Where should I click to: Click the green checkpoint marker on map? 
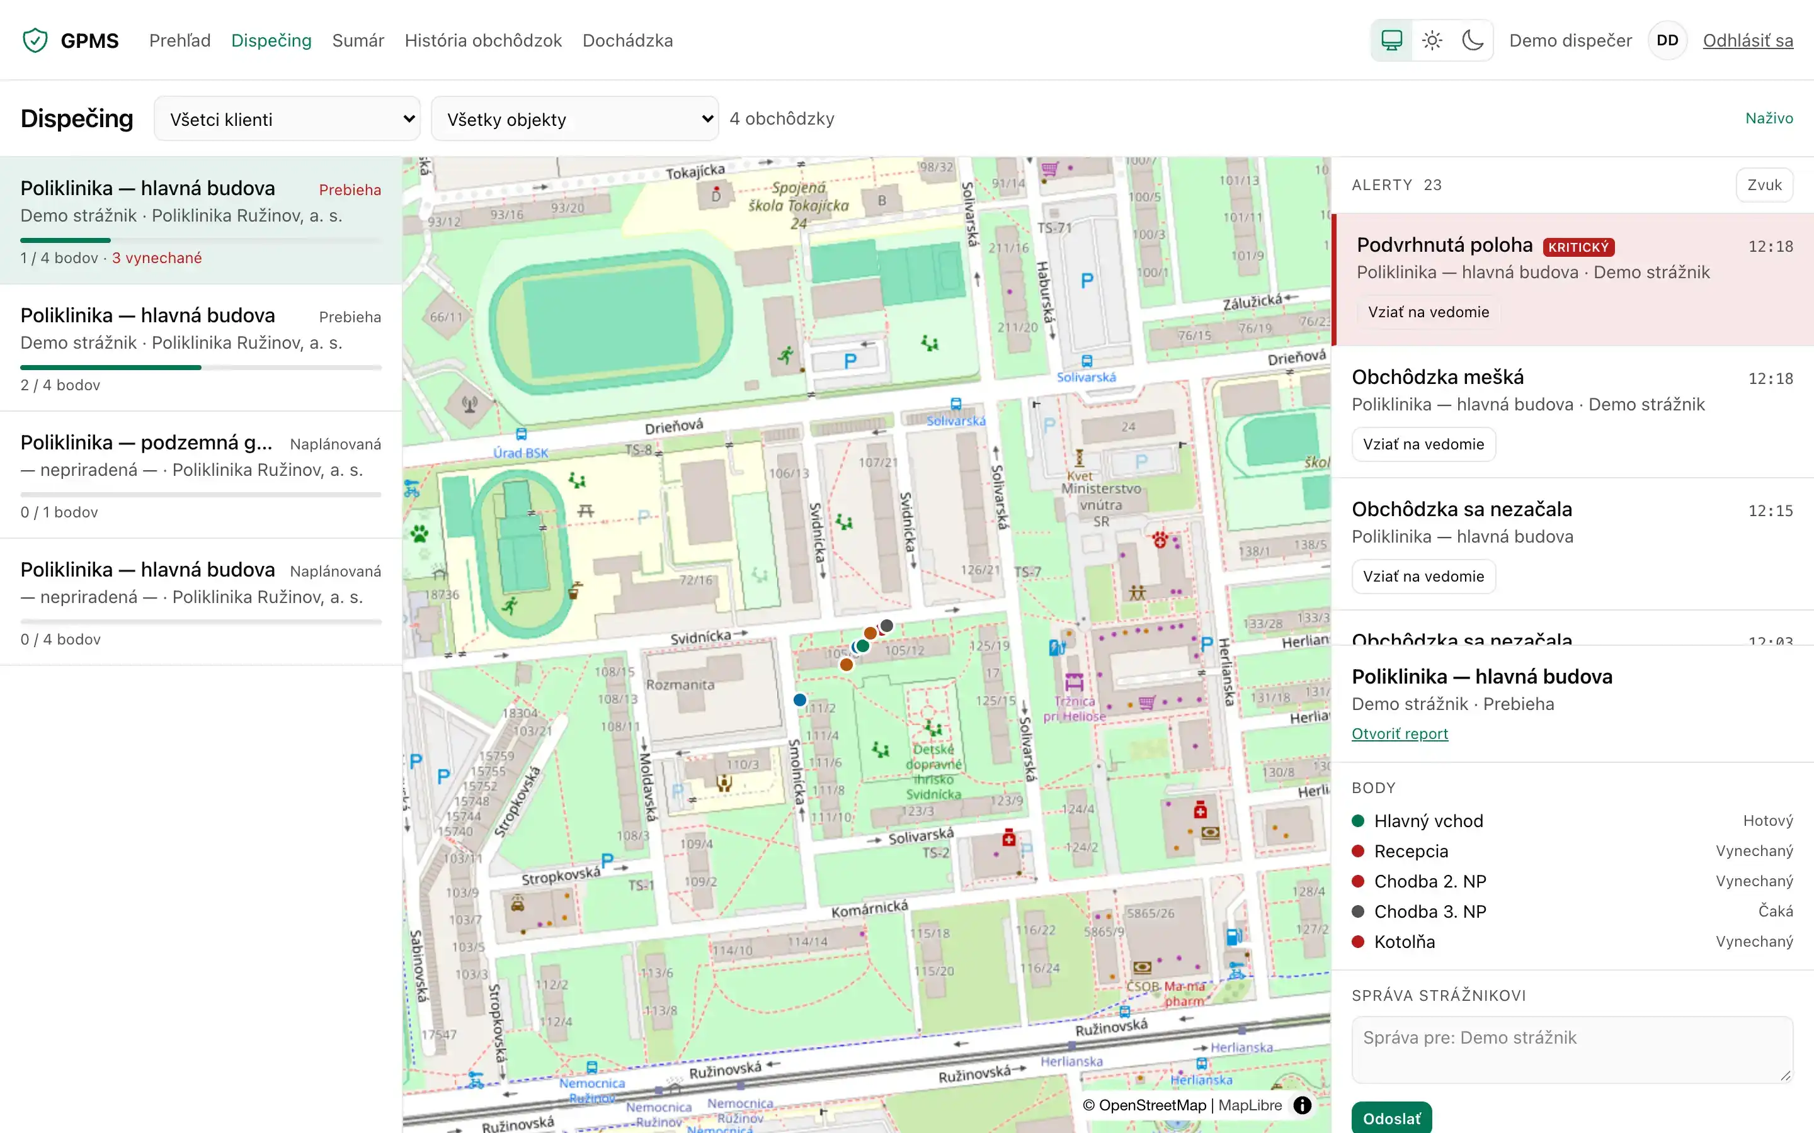(863, 646)
